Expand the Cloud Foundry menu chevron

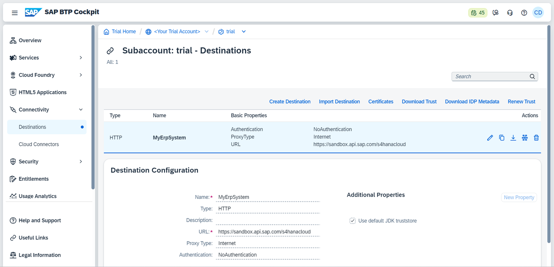coord(81,75)
